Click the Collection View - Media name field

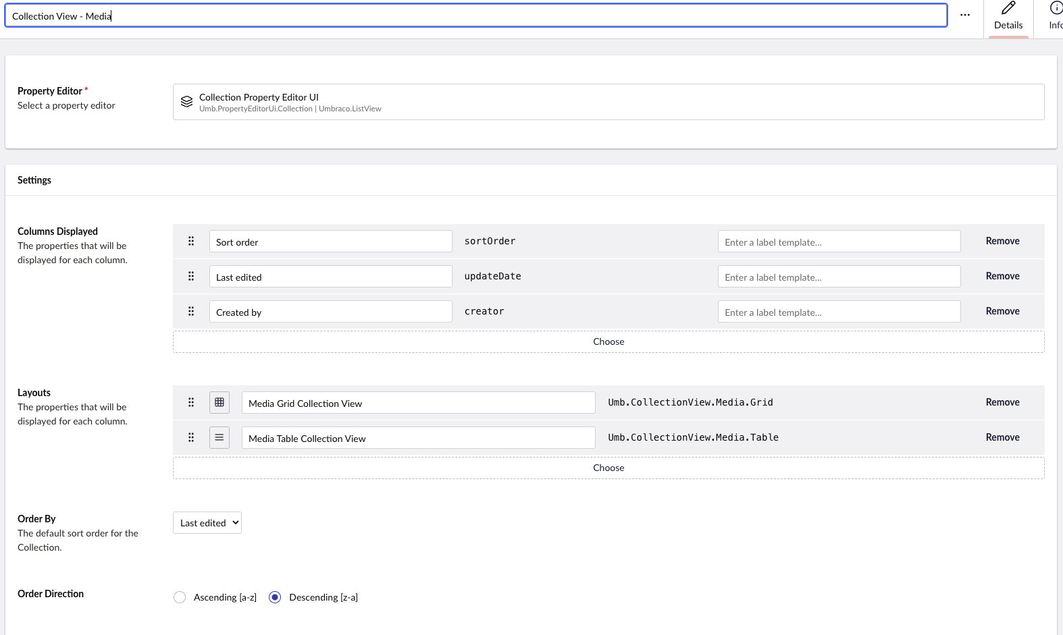[x=475, y=16]
